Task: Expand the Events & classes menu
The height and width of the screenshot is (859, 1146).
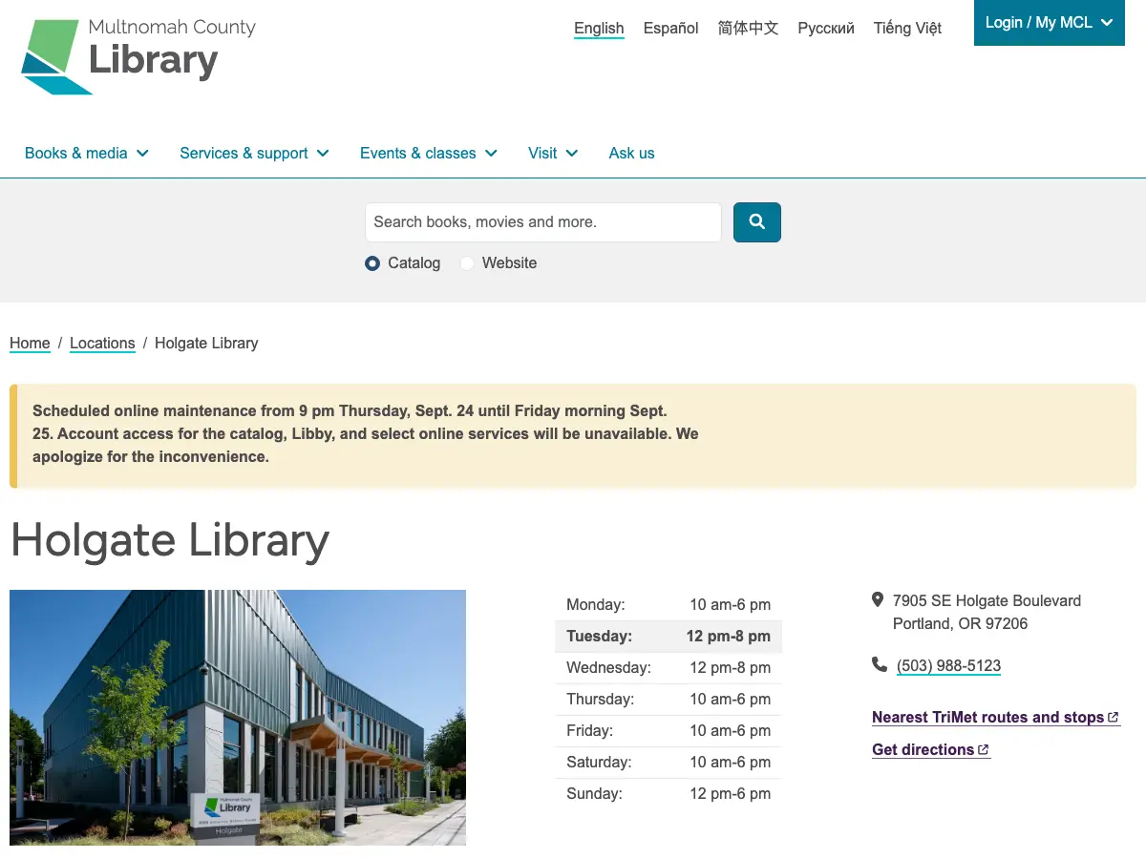Action: [x=429, y=153]
